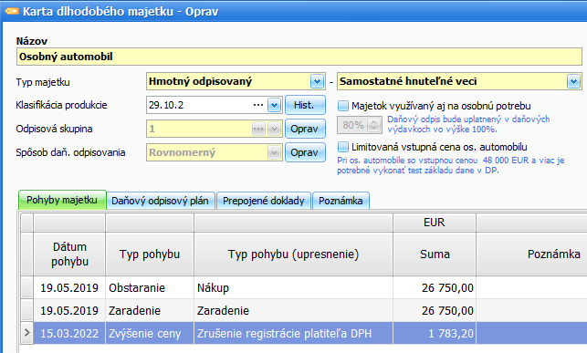Click the Hist. button

point(305,105)
